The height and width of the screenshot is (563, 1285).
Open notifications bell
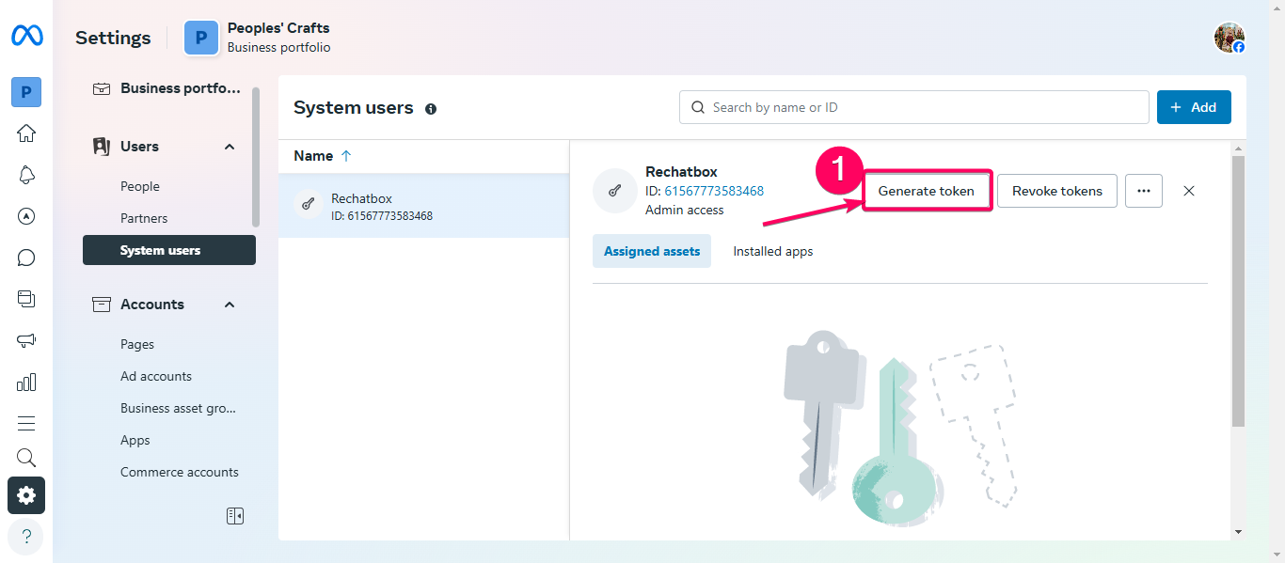pyautogui.click(x=26, y=175)
